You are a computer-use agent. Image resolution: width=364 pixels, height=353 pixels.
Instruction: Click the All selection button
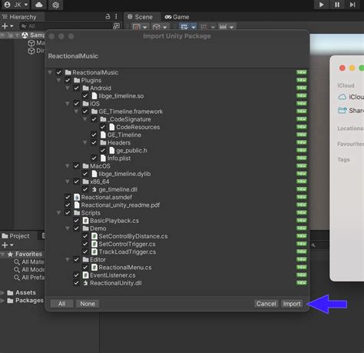tap(61, 304)
